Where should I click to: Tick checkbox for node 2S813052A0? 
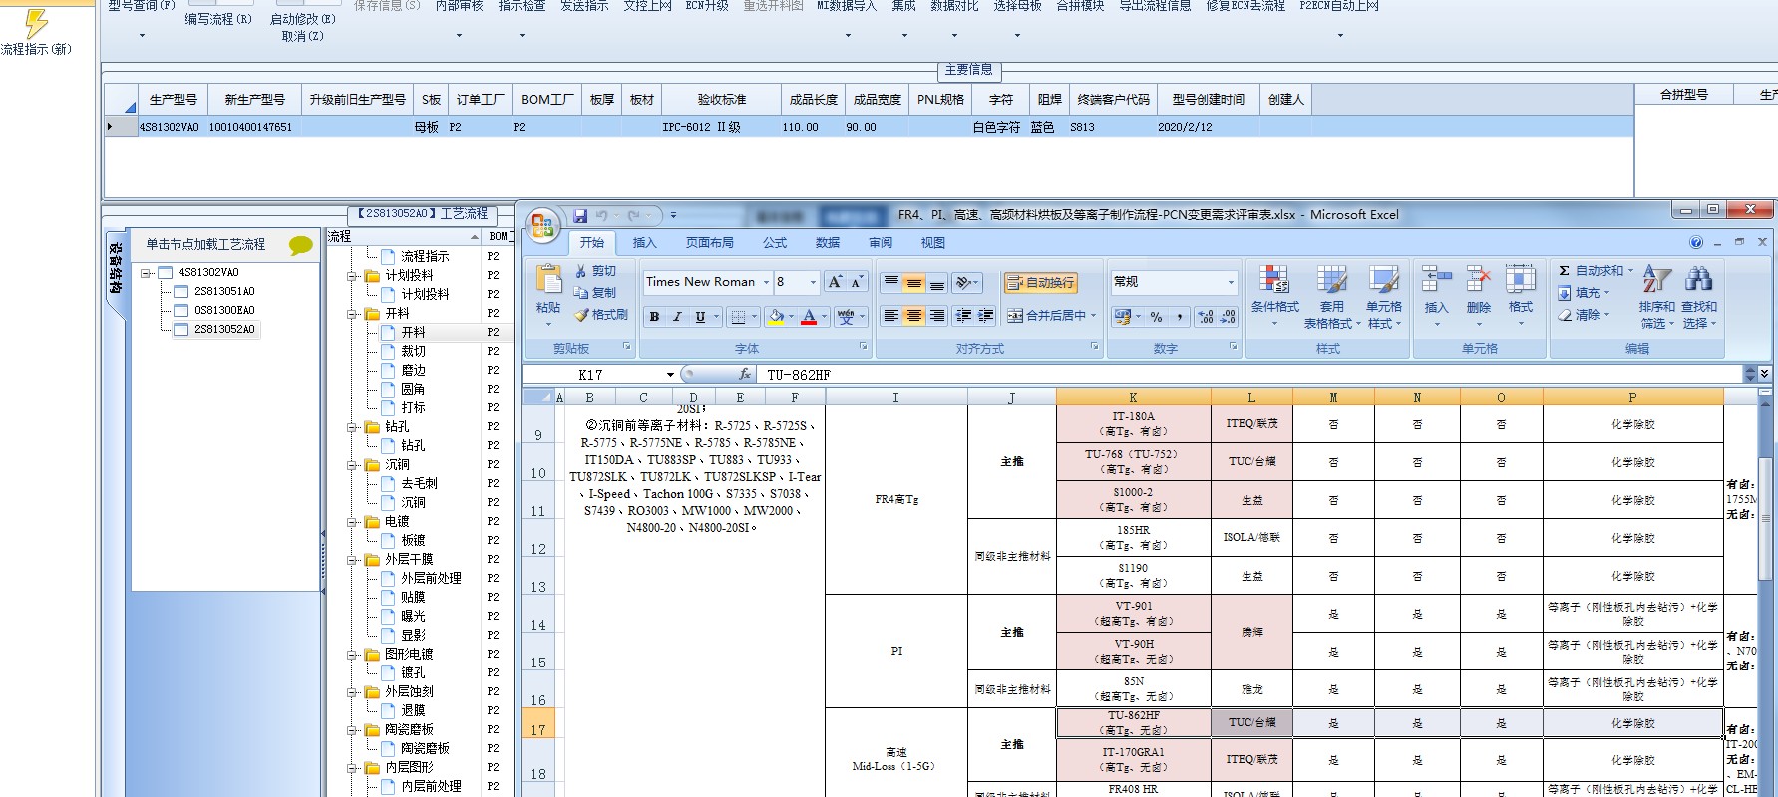click(181, 329)
